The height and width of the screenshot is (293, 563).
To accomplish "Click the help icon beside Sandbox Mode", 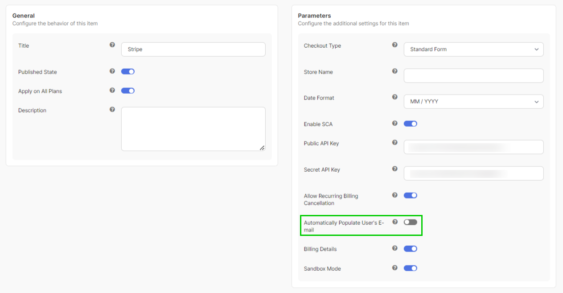I will (395, 268).
